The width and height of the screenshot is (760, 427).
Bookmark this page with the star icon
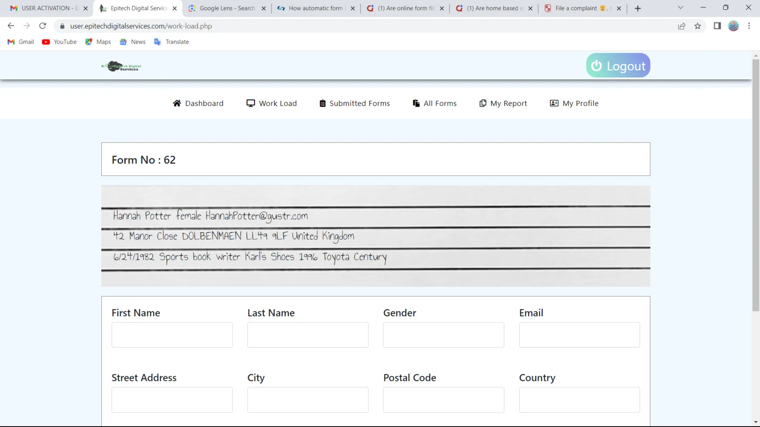pos(698,26)
